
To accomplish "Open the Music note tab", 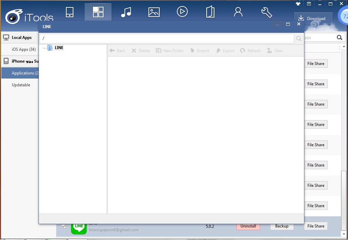I will point(126,12).
